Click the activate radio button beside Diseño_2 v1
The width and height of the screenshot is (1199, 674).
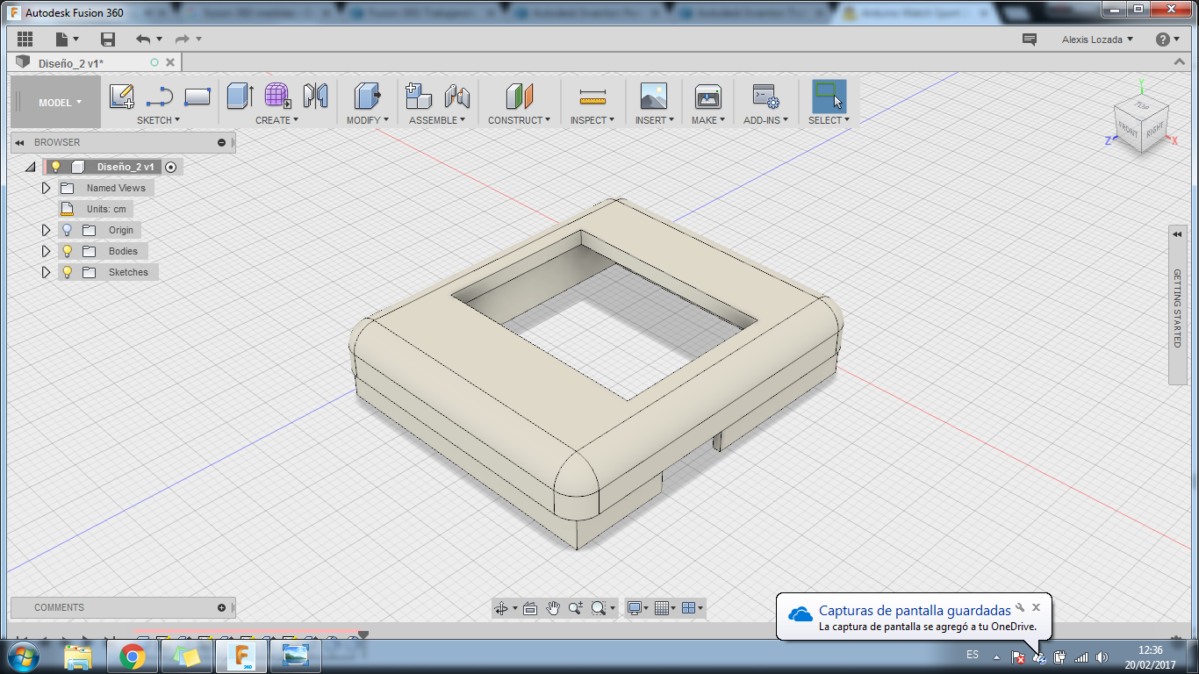[x=171, y=167]
